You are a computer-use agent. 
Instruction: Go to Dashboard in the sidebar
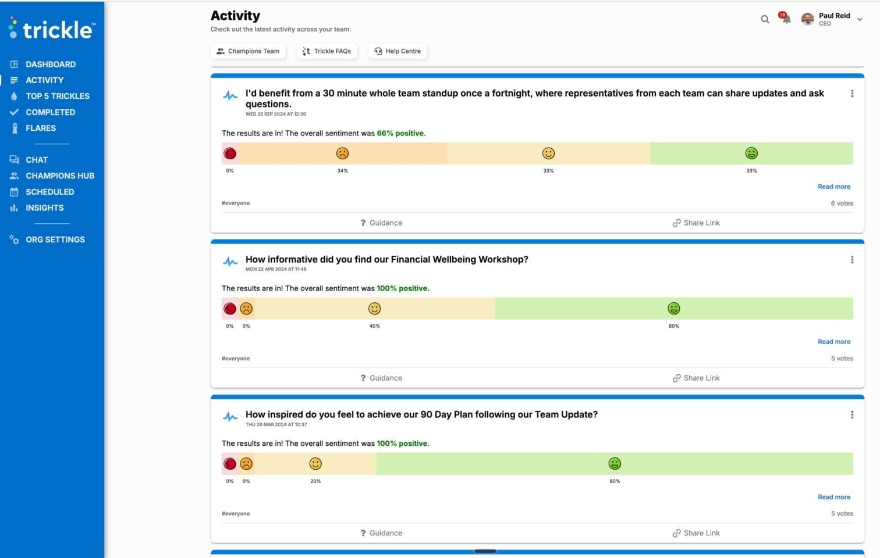coord(50,65)
